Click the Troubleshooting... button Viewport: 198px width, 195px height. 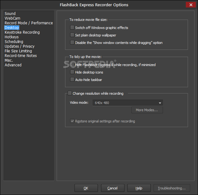point(172,188)
